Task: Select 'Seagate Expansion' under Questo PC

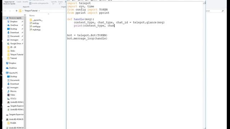Action: [15, 106]
